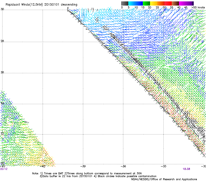This screenshot has width=206, height=181.
Task: Click the 'Data buffer is 22 hrs' note line
Action: (x=98, y=176)
